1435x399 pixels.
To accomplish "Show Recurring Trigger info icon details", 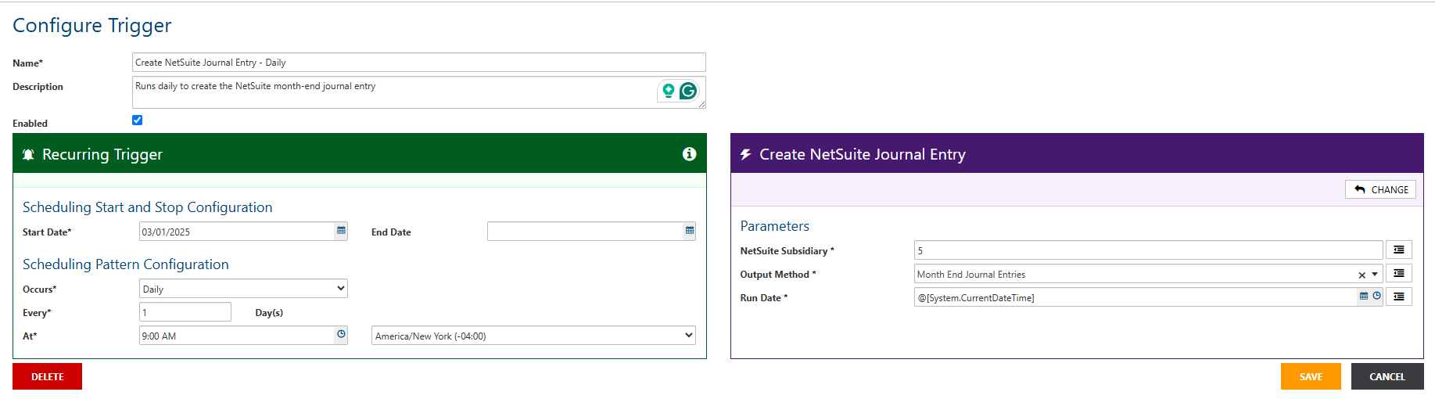I will coord(689,154).
